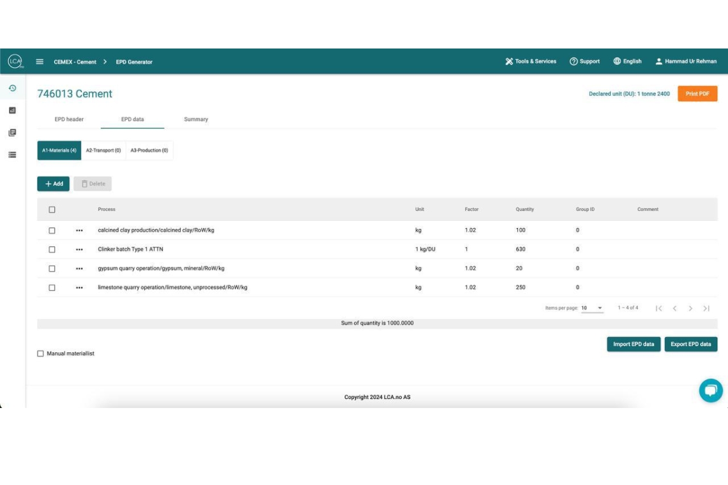Image resolution: width=728 pixels, height=485 pixels.
Task: Click the breadcrumb chevron after CEMEX - Cement
Action: pos(105,61)
